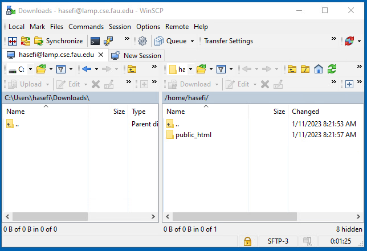Expand the Queue dropdown arrow
Viewport: 367px width, 251px height.
(x=192, y=41)
